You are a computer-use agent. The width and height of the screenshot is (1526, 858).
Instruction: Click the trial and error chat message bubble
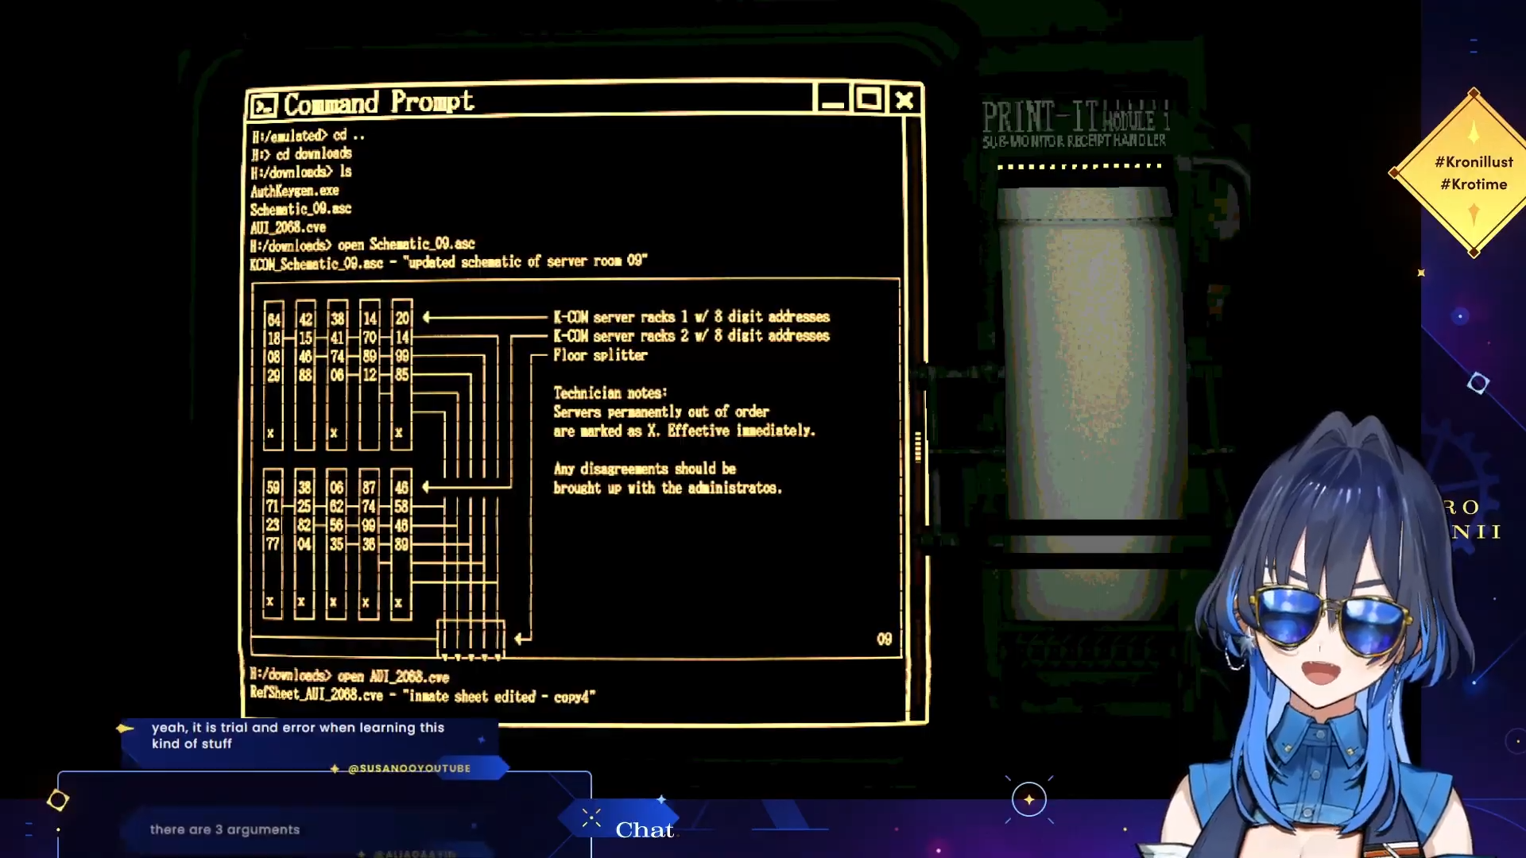(x=298, y=736)
